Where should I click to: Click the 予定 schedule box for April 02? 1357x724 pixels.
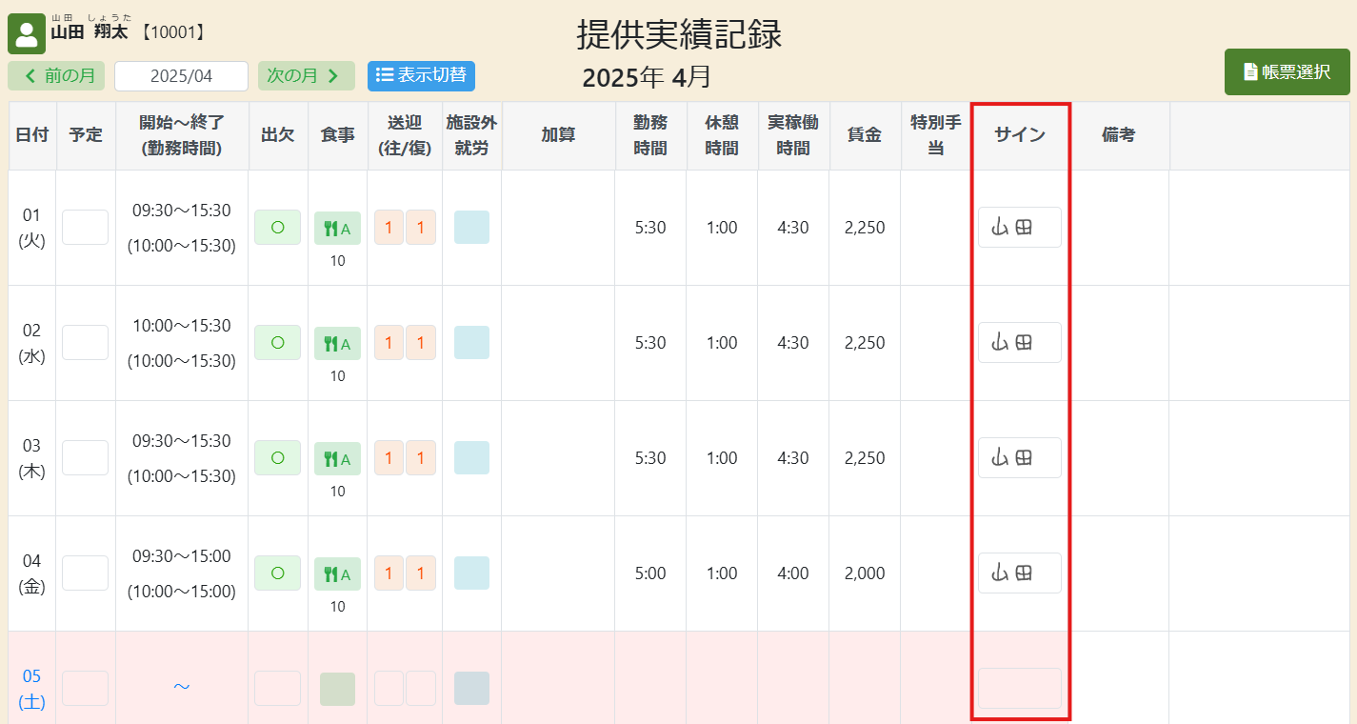click(x=85, y=343)
